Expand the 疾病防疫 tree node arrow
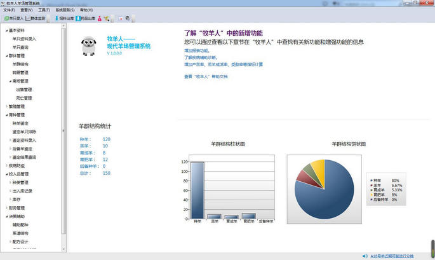 click(x=6, y=165)
